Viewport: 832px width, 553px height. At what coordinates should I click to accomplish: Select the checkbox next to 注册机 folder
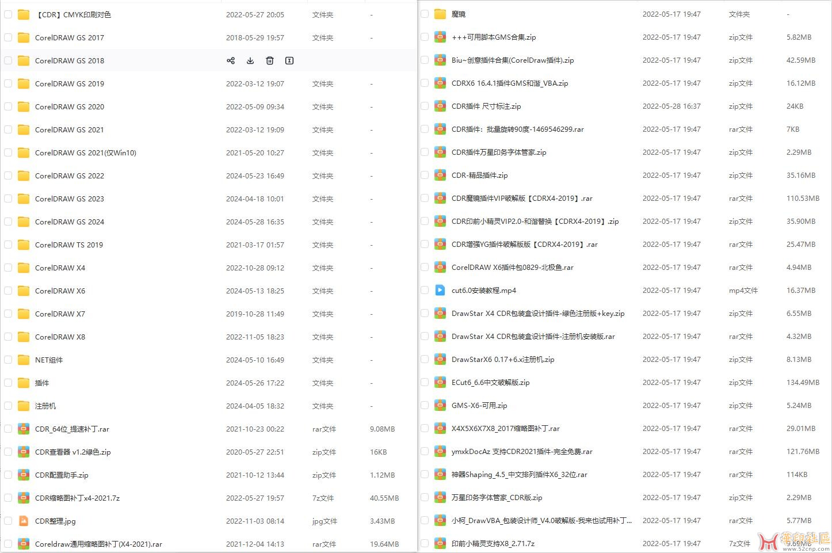pos(8,406)
